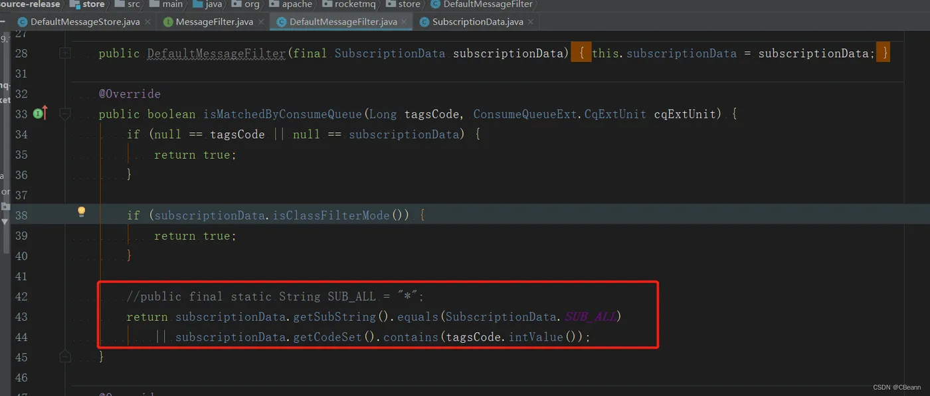Open the src breadcrumb
Viewport: 930px width, 396px height.
(x=134, y=4)
